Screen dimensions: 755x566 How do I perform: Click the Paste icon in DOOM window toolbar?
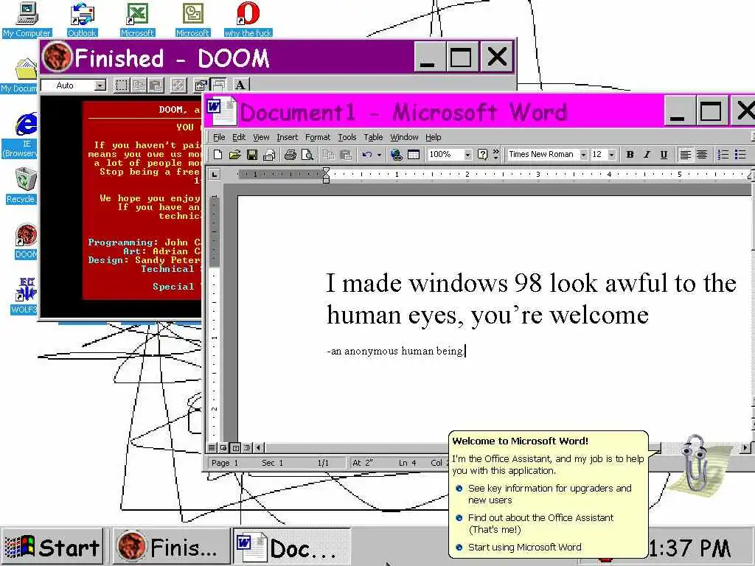pos(156,85)
